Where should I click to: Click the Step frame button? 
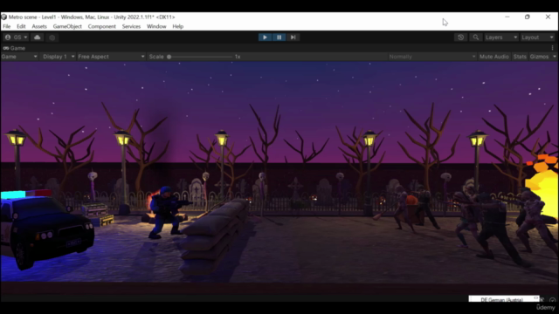pyautogui.click(x=293, y=38)
